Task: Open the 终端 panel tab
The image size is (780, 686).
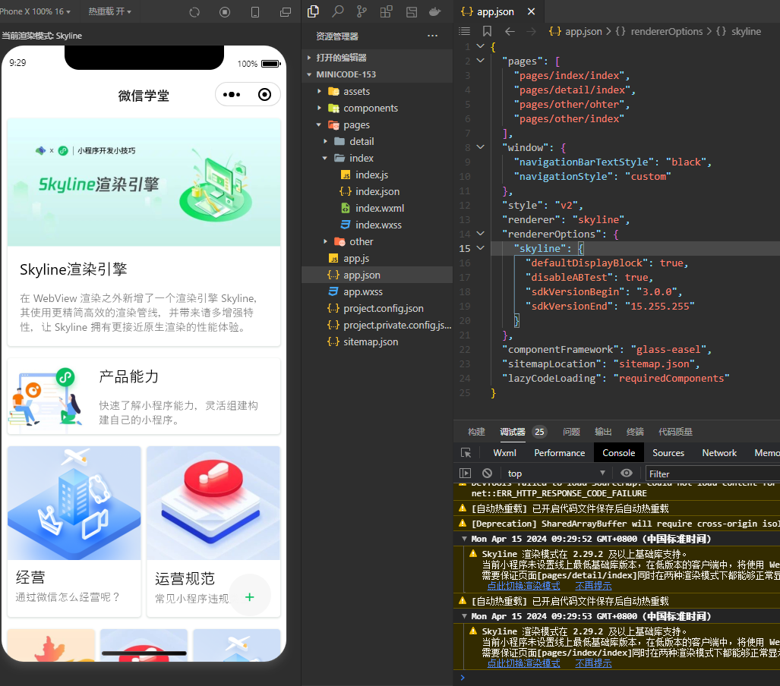Action: click(x=635, y=432)
